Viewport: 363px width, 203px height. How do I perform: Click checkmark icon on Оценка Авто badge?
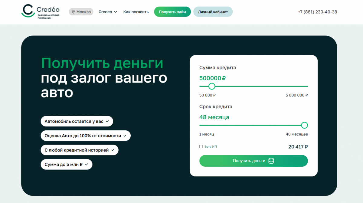pyautogui.click(x=125, y=136)
